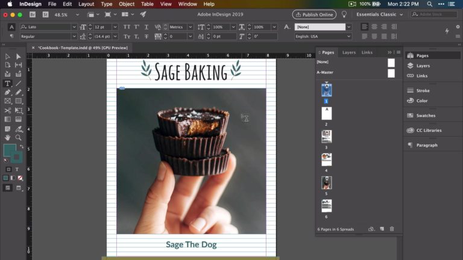Switch to paragraph formatting controls
This screenshot has height=260, width=463.
point(11,36)
